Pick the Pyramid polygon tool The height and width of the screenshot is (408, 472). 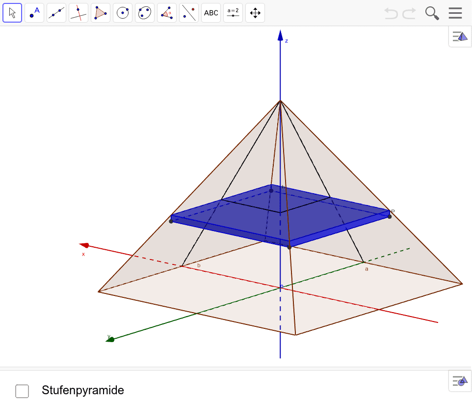tap(101, 12)
